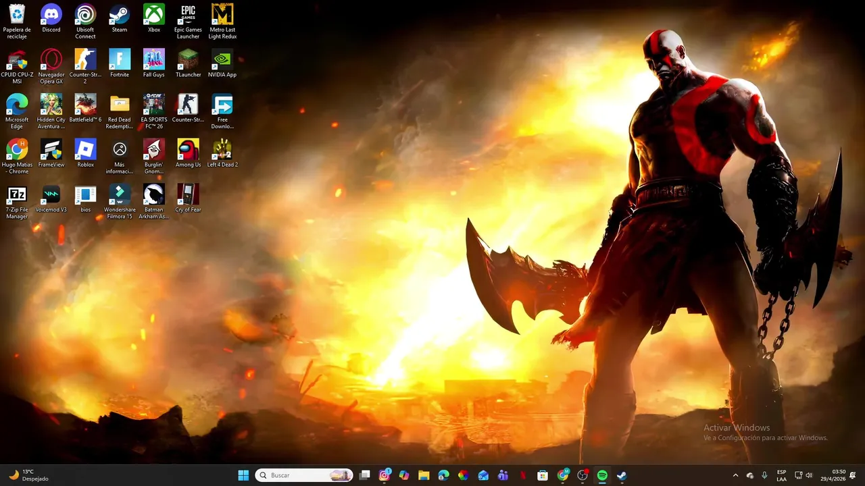The image size is (865, 486).
Task: Launch Copilot from the taskbar
Action: [x=404, y=475]
